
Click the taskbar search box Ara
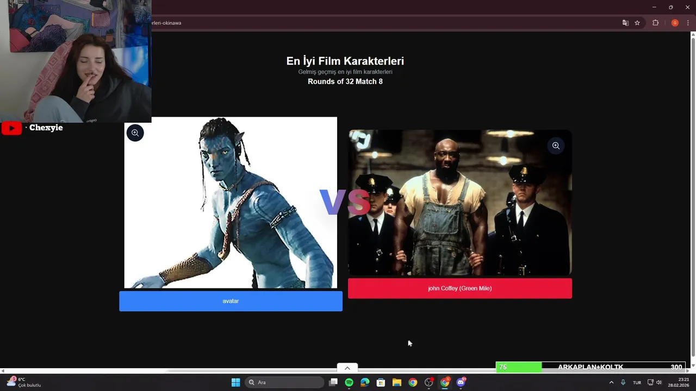pyautogui.click(x=284, y=382)
